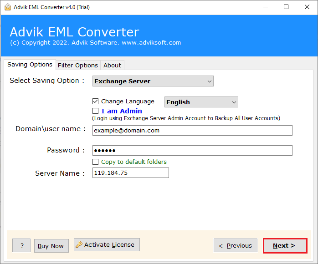
Task: Click the Advik envelope app icon in title bar
Action: click(8, 7)
